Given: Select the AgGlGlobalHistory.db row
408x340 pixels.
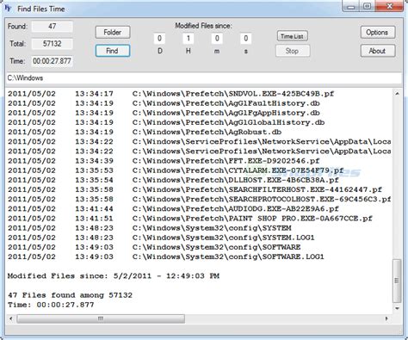Looking at the screenshot, I should pyautogui.click(x=166, y=122).
